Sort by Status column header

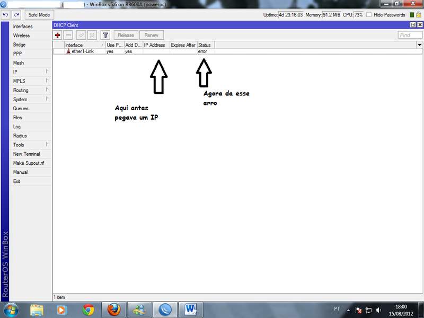pos(206,45)
